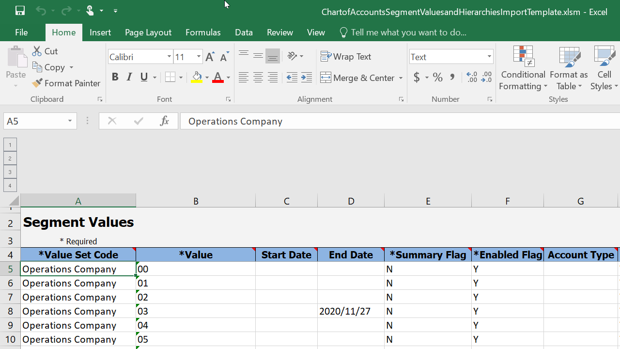The image size is (620, 349).
Task: Toggle Bold formatting
Action: click(115, 77)
